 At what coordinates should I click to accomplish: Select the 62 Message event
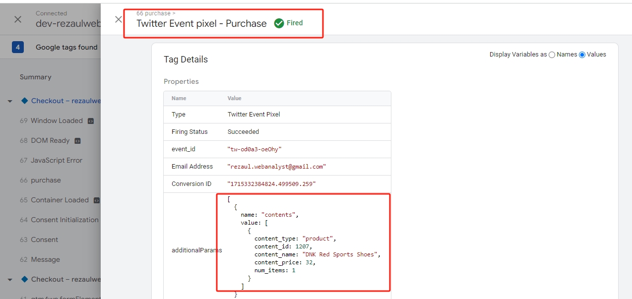click(40, 259)
